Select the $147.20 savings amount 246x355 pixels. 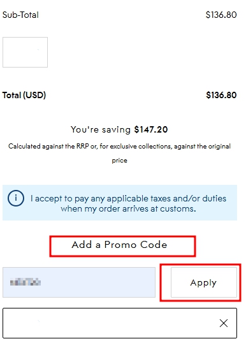click(151, 130)
